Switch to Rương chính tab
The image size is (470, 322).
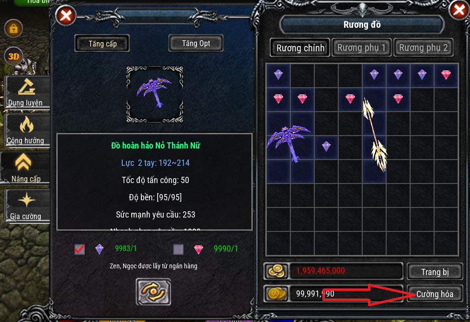(300, 47)
